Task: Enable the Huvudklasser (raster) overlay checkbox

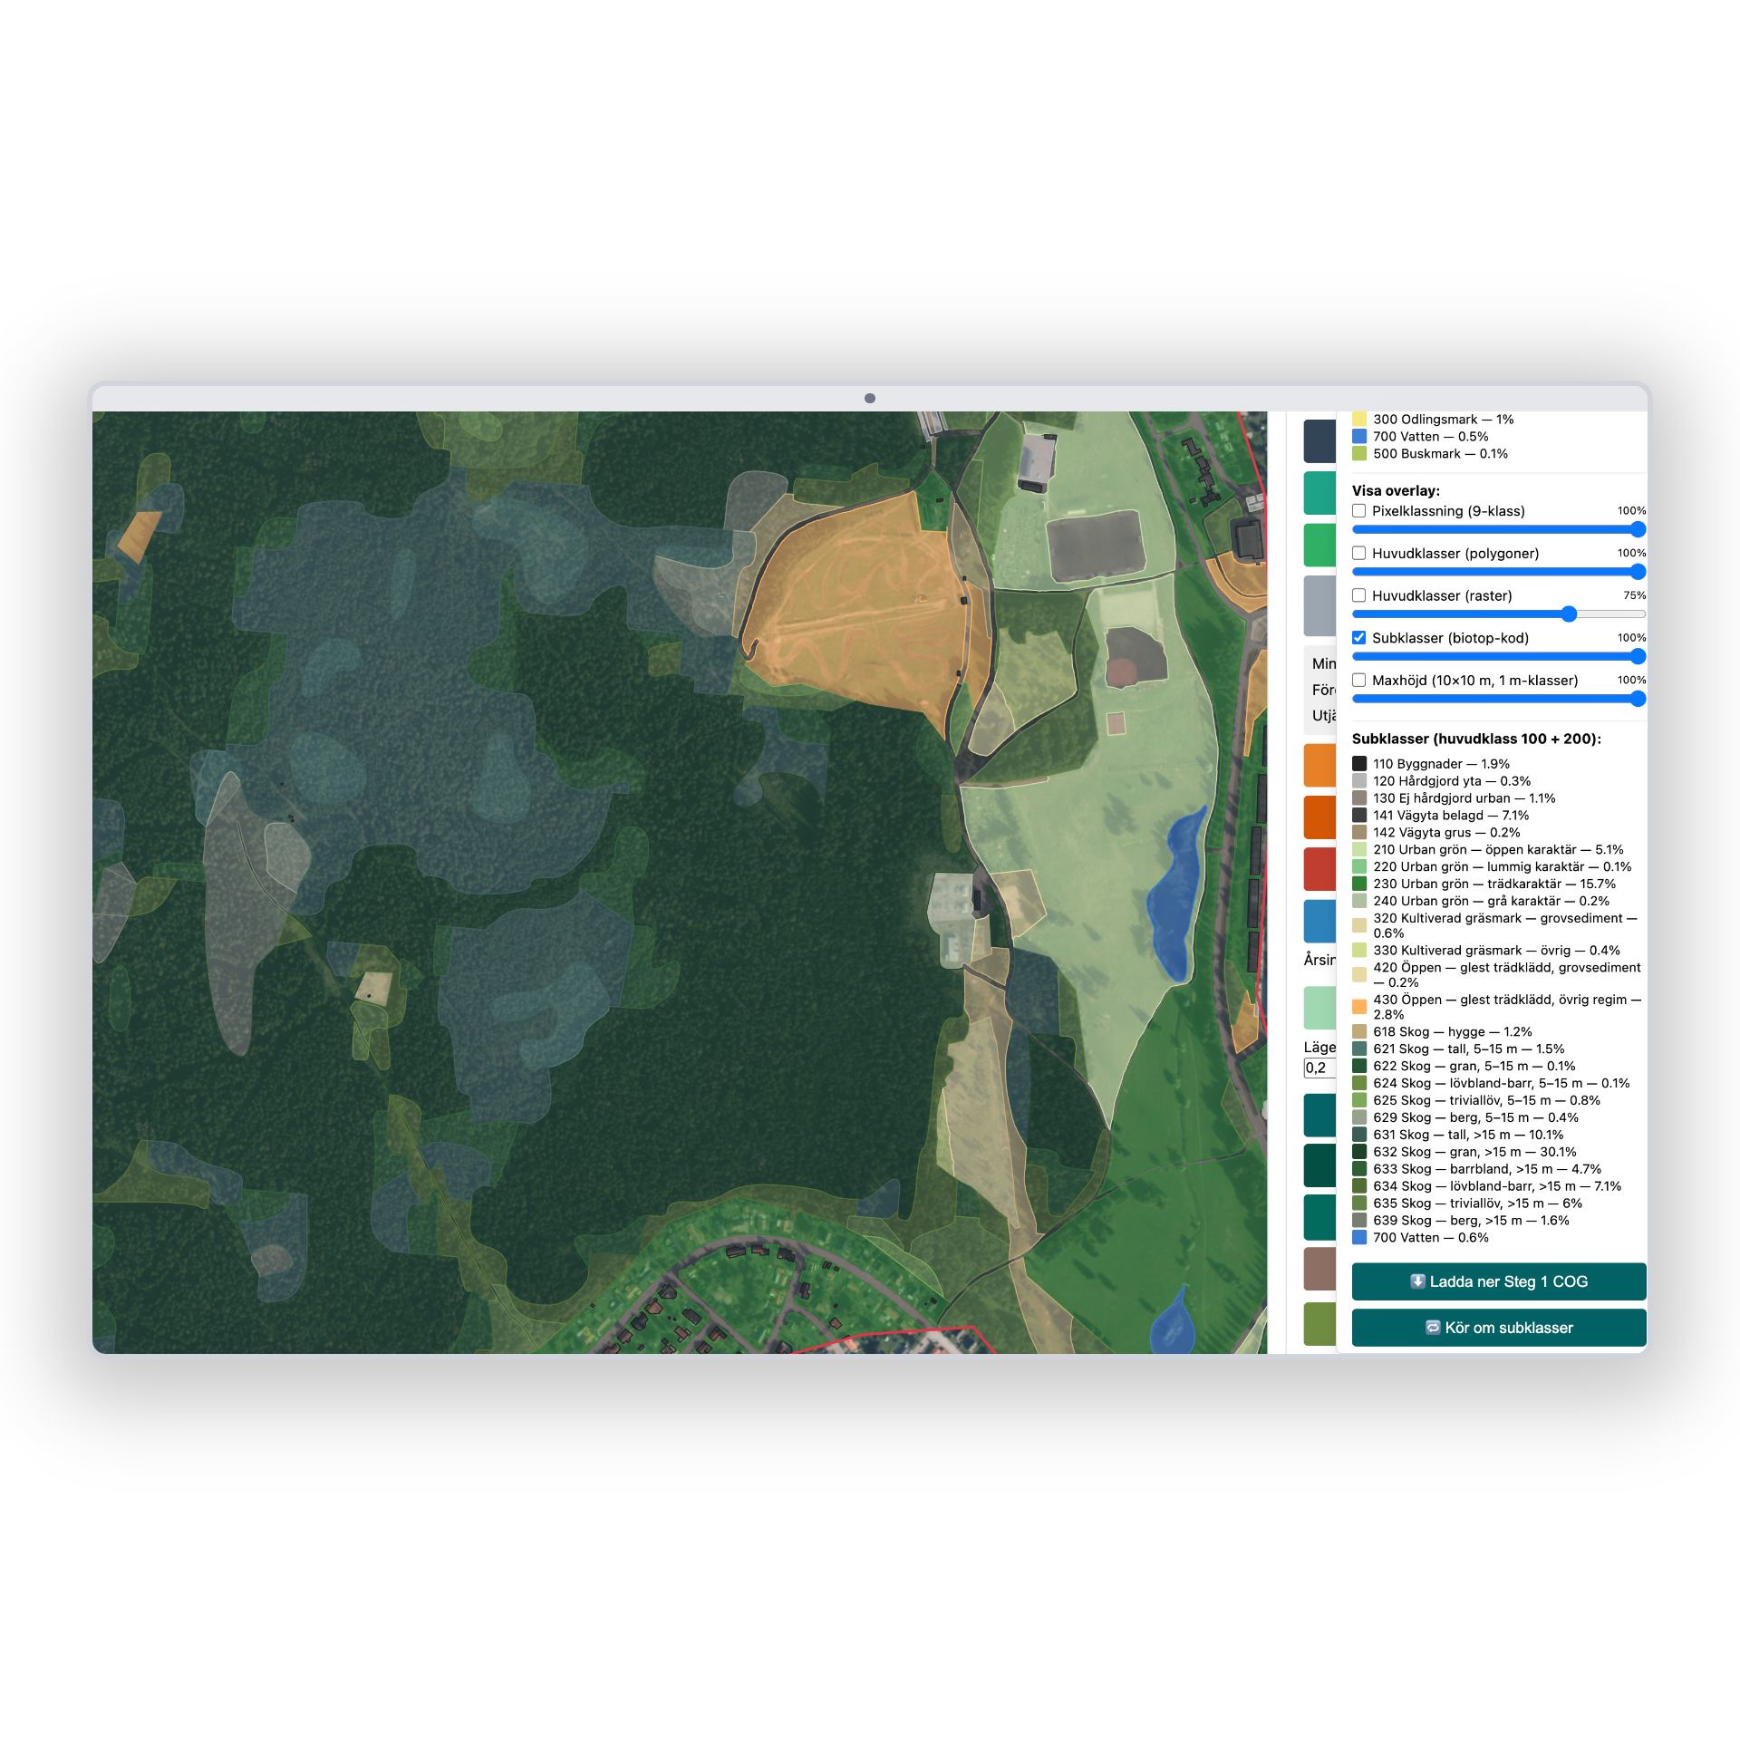Action: (1359, 595)
